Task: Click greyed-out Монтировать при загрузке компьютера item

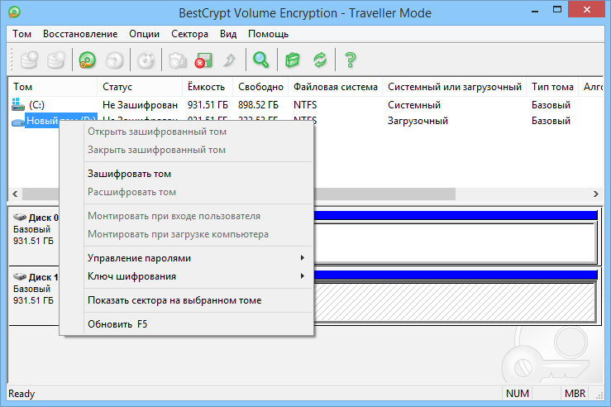Action: click(x=187, y=234)
